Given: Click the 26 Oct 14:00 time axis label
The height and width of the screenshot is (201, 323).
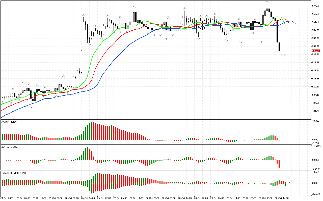Looking at the screenshot, I should click(x=87, y=198).
